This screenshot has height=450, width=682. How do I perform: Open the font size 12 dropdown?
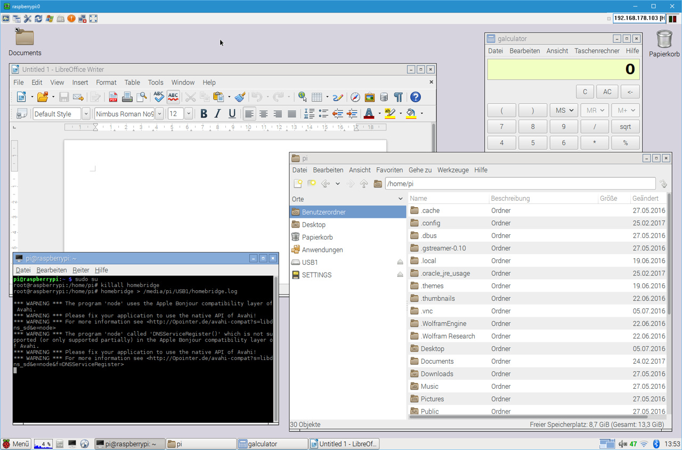coord(188,113)
